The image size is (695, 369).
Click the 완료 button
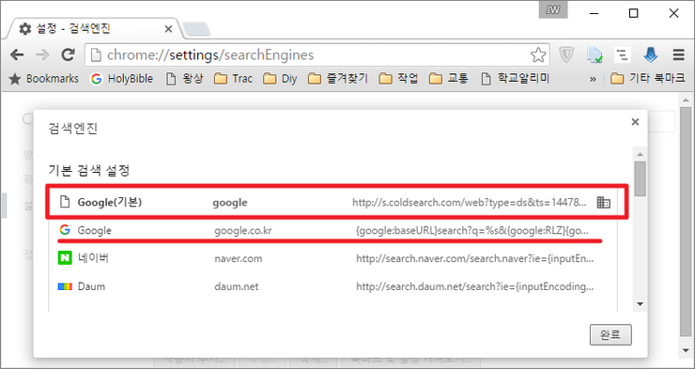point(610,335)
